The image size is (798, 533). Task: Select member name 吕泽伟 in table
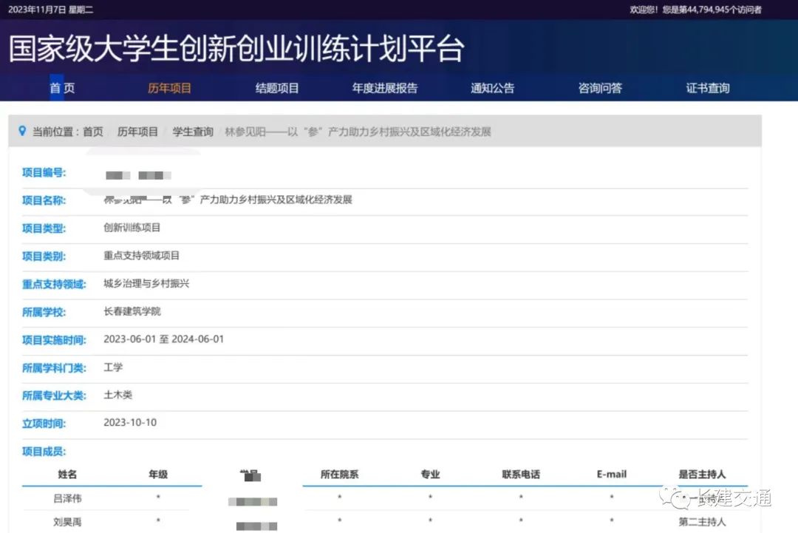click(67, 498)
